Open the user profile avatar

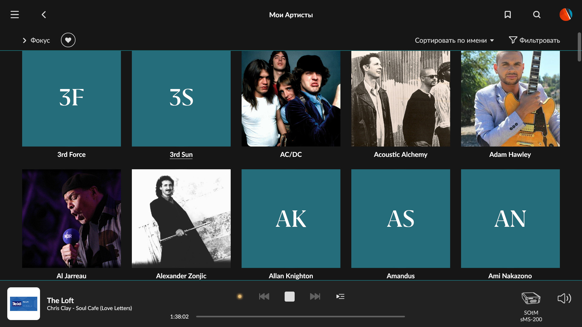click(x=566, y=15)
